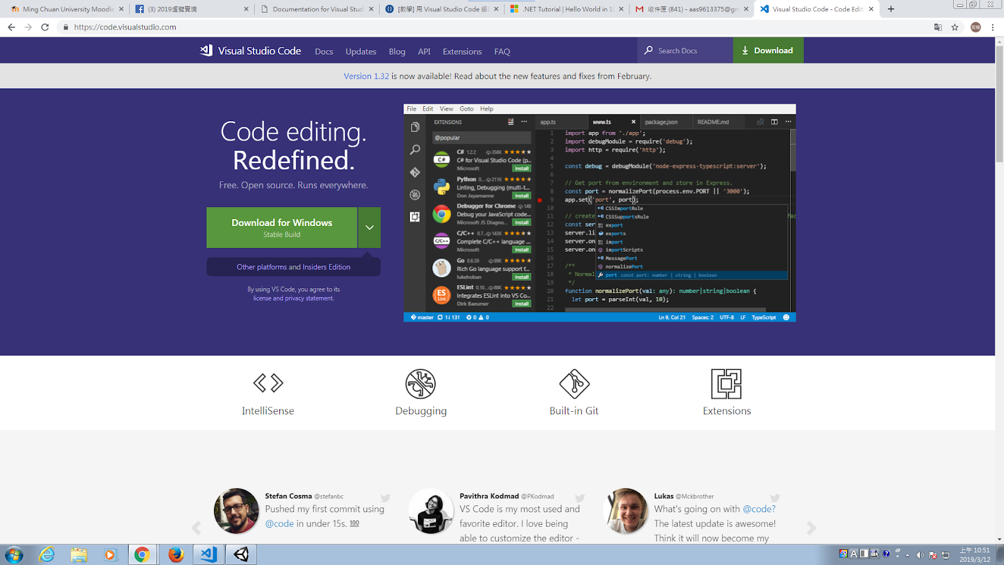Open Other platforms and Insiders Edition link

click(294, 267)
